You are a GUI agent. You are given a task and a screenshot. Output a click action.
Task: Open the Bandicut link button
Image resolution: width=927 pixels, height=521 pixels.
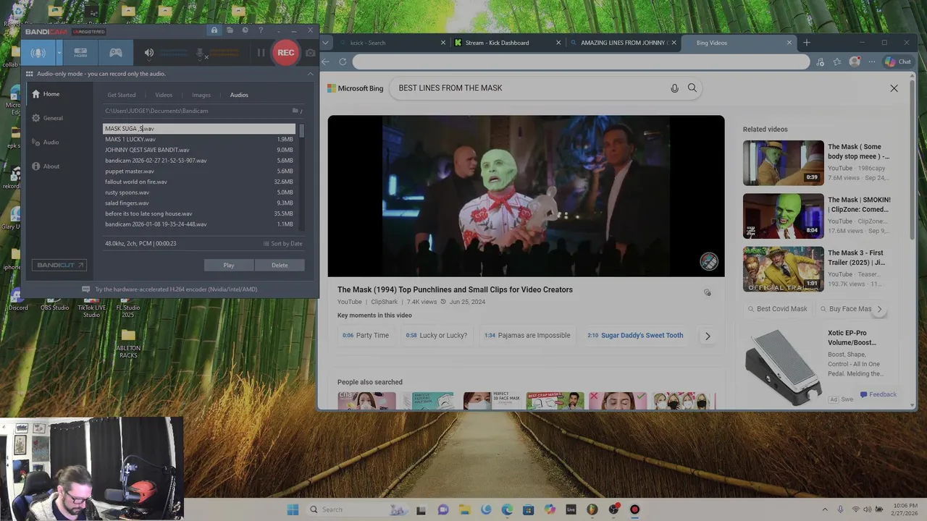[x=59, y=266]
